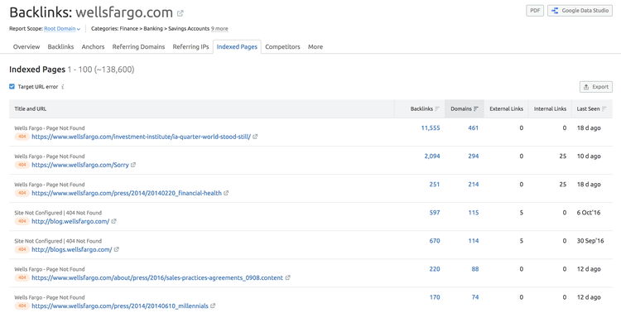This screenshot has width=621, height=313.
Task: Open the 20140610_millennials press URL
Action: pos(120,306)
